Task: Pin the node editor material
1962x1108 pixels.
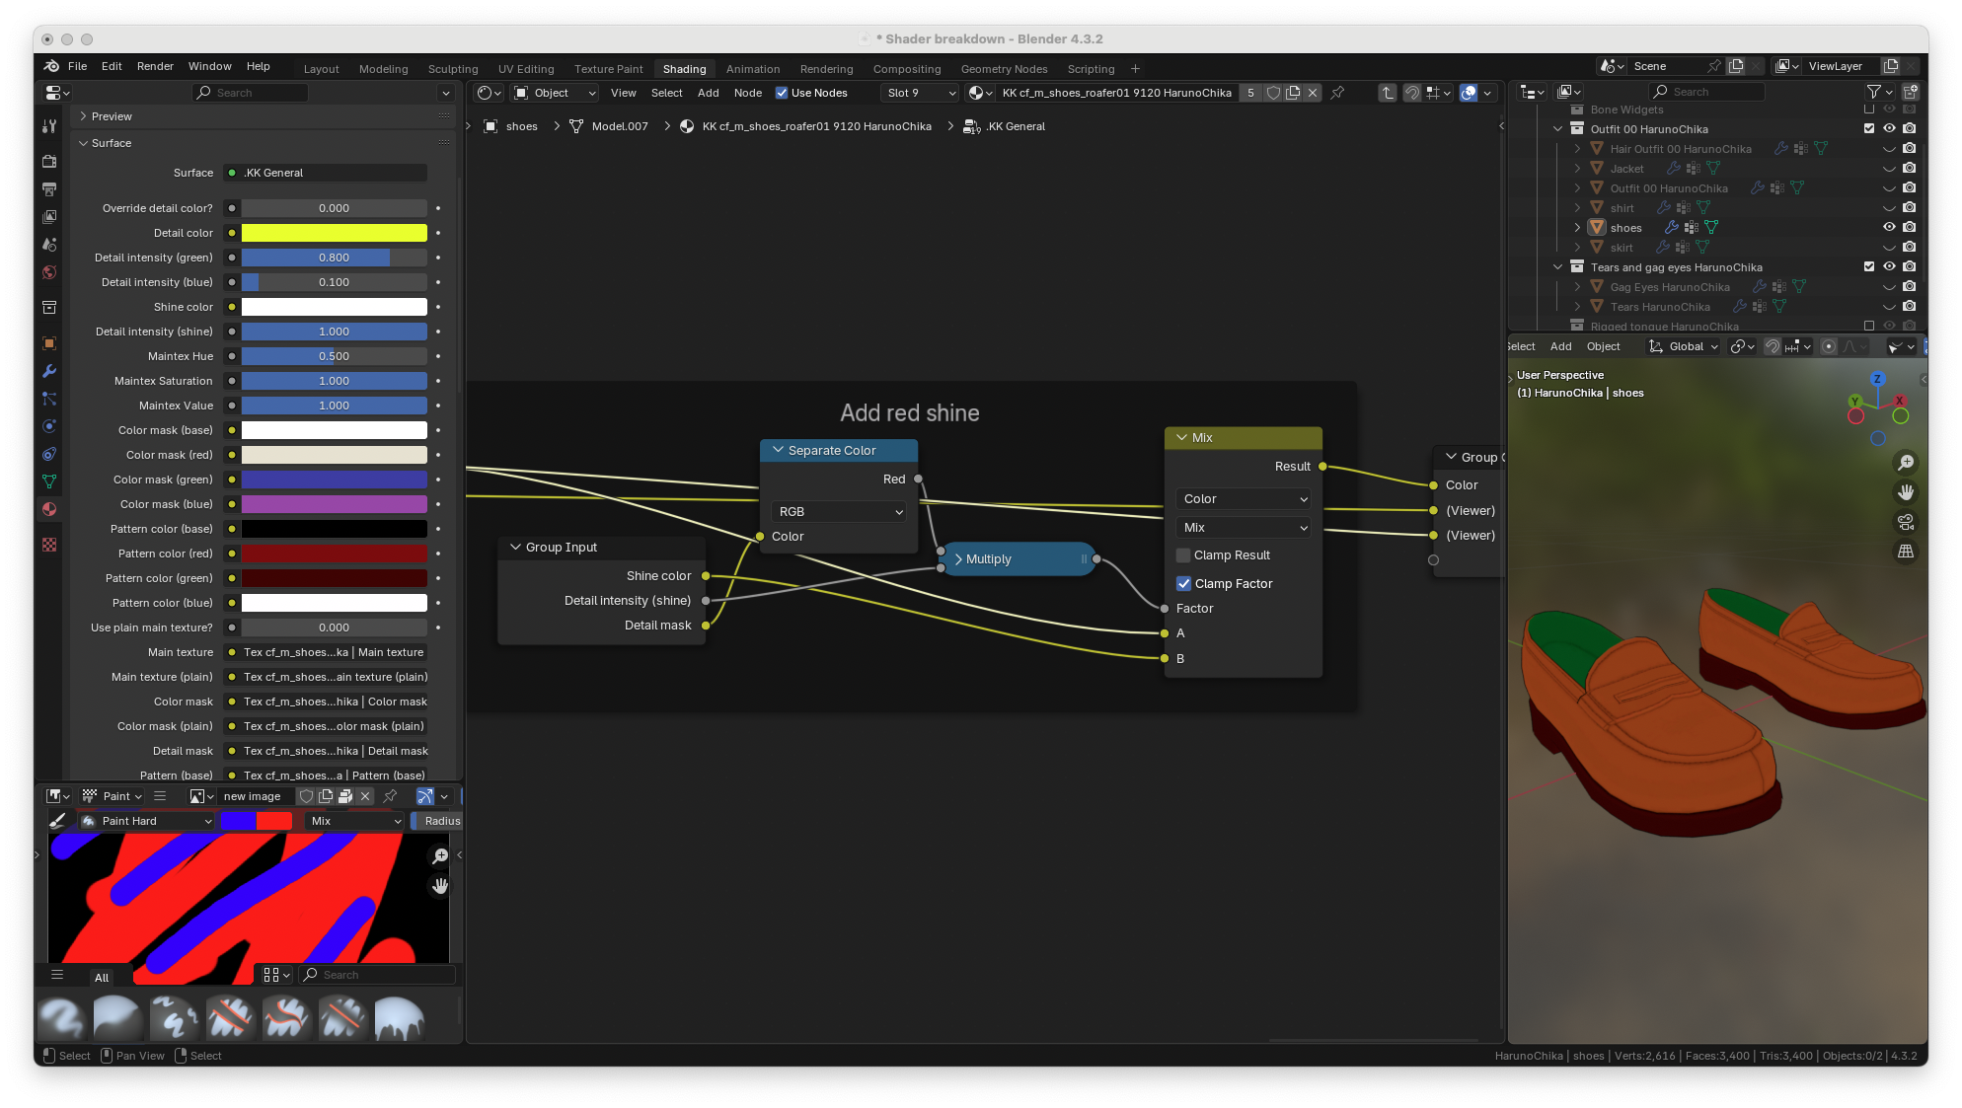Action: click(x=1337, y=93)
